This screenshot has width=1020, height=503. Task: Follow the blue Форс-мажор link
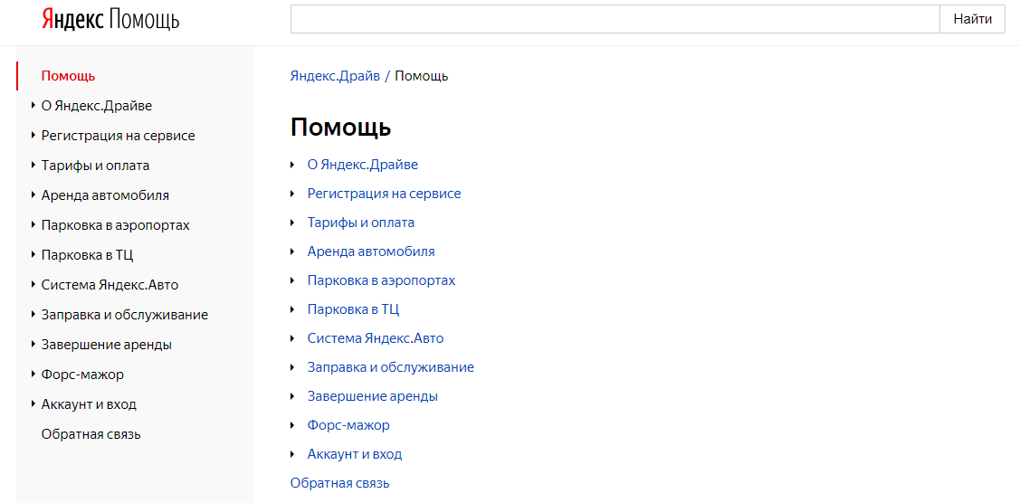click(x=348, y=425)
